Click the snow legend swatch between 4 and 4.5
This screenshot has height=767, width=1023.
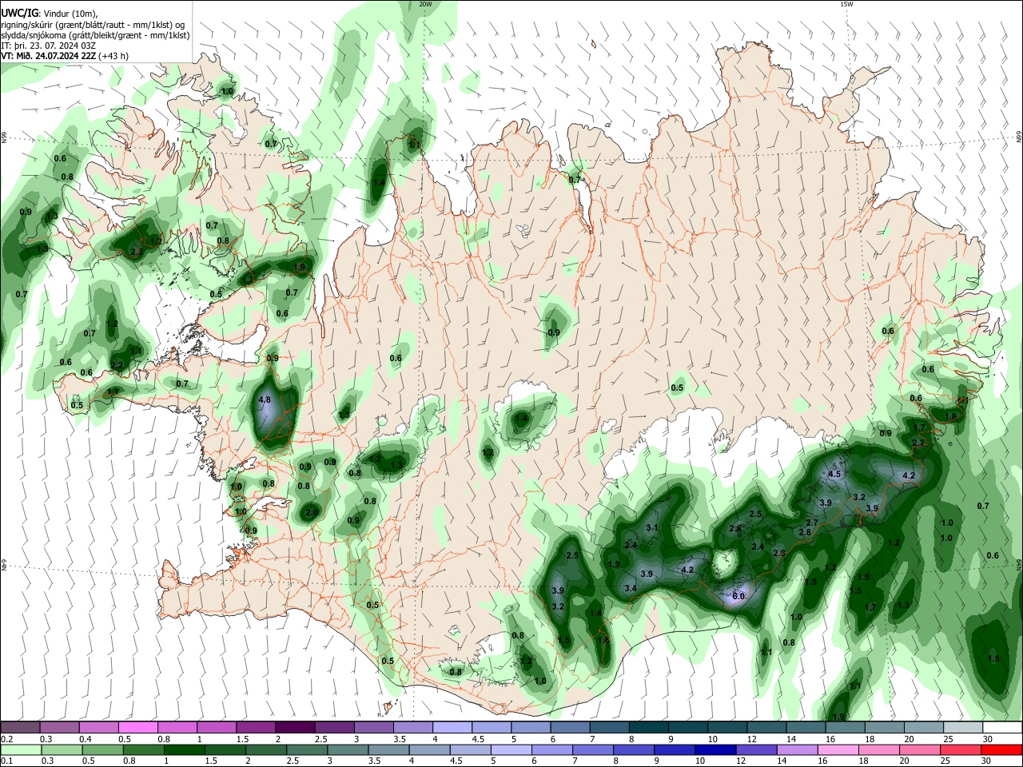(452, 727)
